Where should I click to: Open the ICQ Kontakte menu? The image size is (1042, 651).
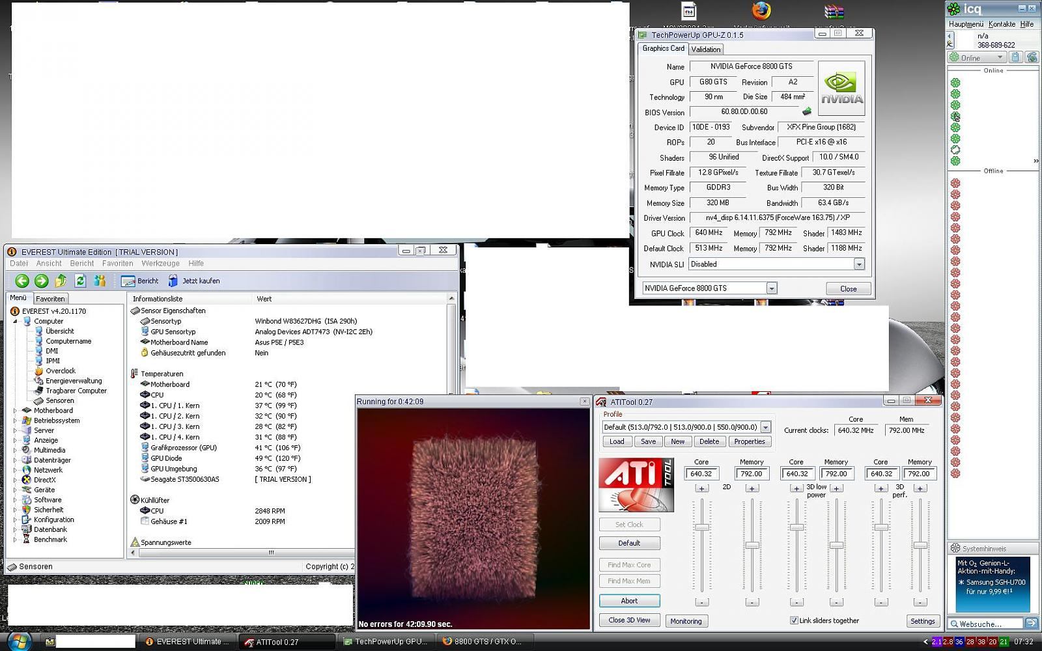click(x=1002, y=24)
